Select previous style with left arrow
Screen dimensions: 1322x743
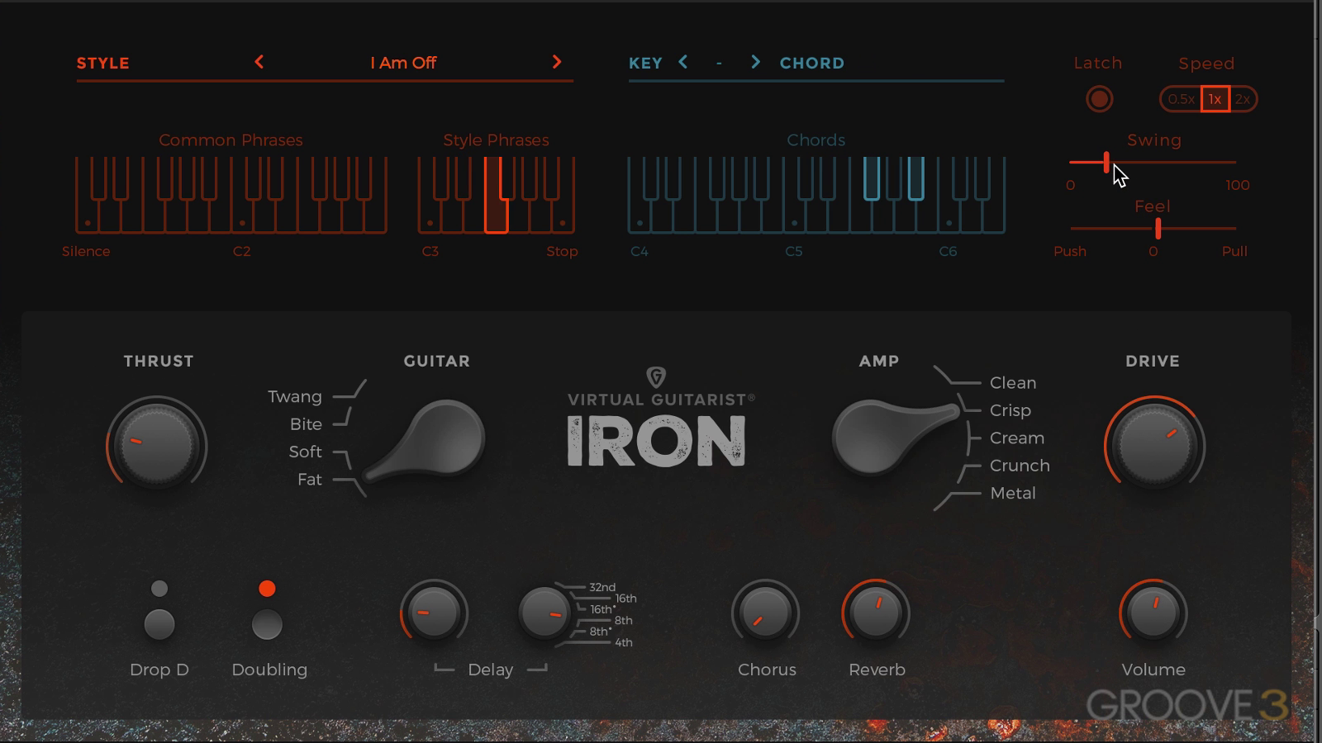tap(259, 62)
